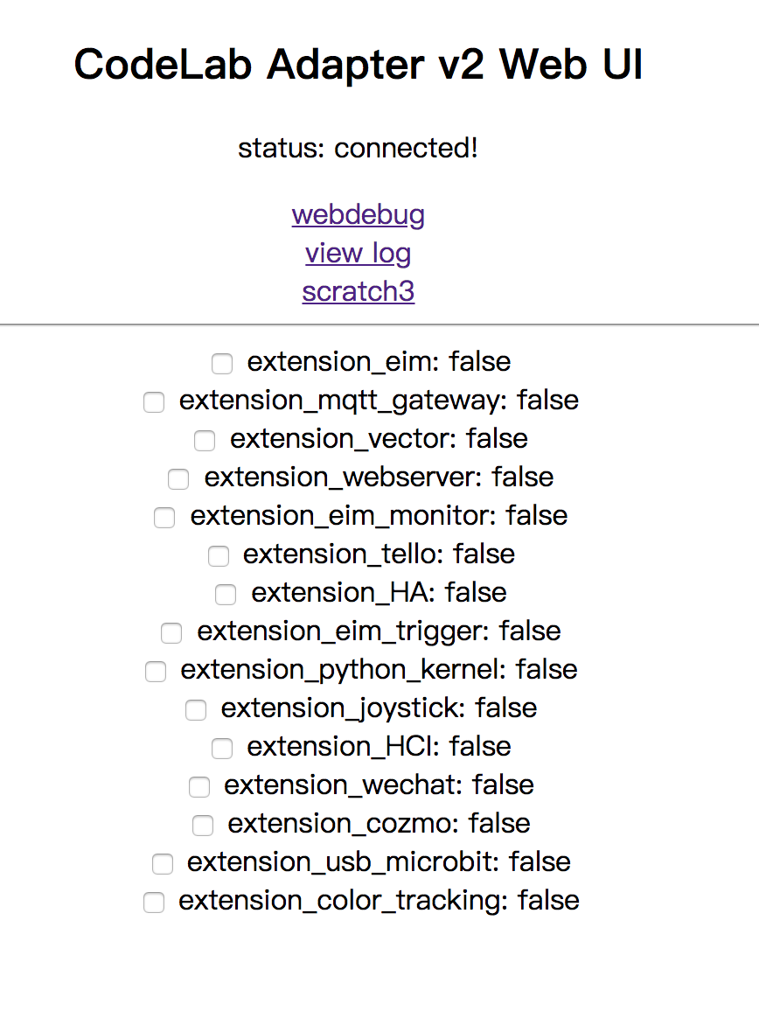The image size is (759, 1025).
Task: Open the webdebug page
Action: coord(358,214)
